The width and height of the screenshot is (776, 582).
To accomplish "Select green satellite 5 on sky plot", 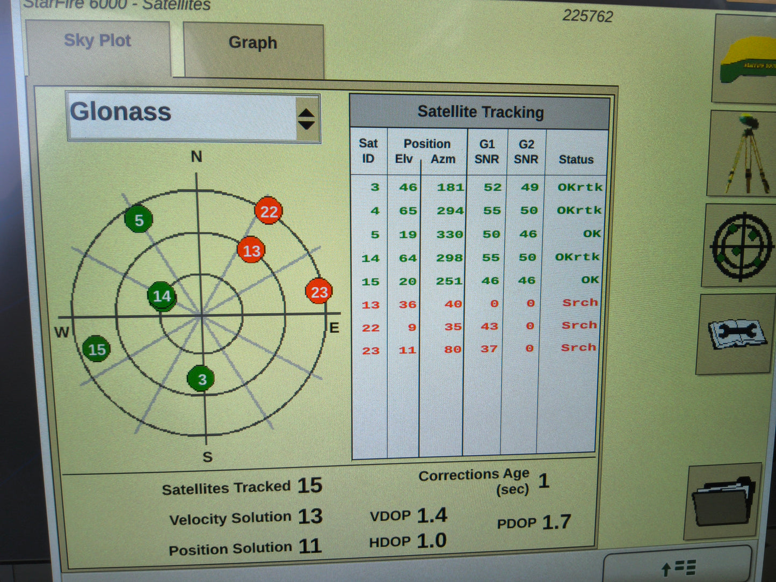I will (139, 220).
